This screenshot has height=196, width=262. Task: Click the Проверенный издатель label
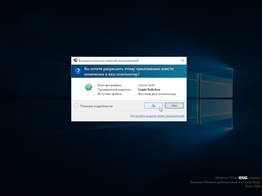(x=114, y=89)
